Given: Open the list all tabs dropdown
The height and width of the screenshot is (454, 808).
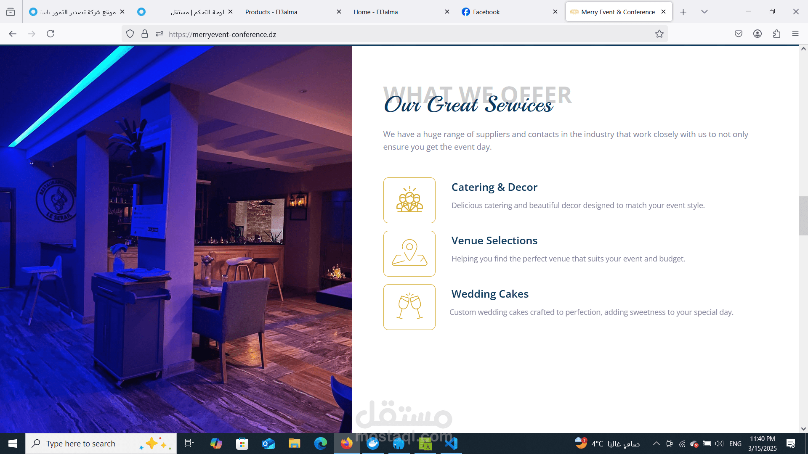Looking at the screenshot, I should pos(704,12).
